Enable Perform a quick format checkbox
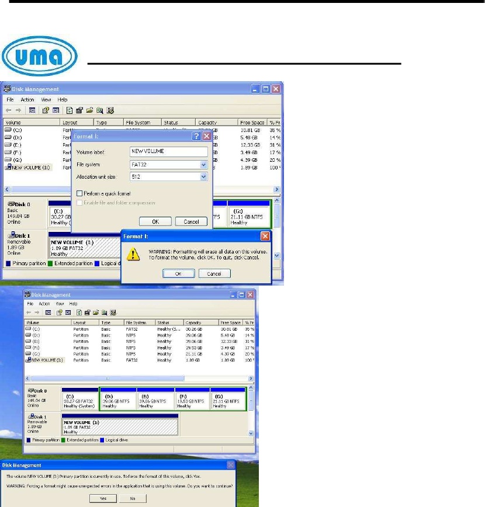 pos(79,193)
